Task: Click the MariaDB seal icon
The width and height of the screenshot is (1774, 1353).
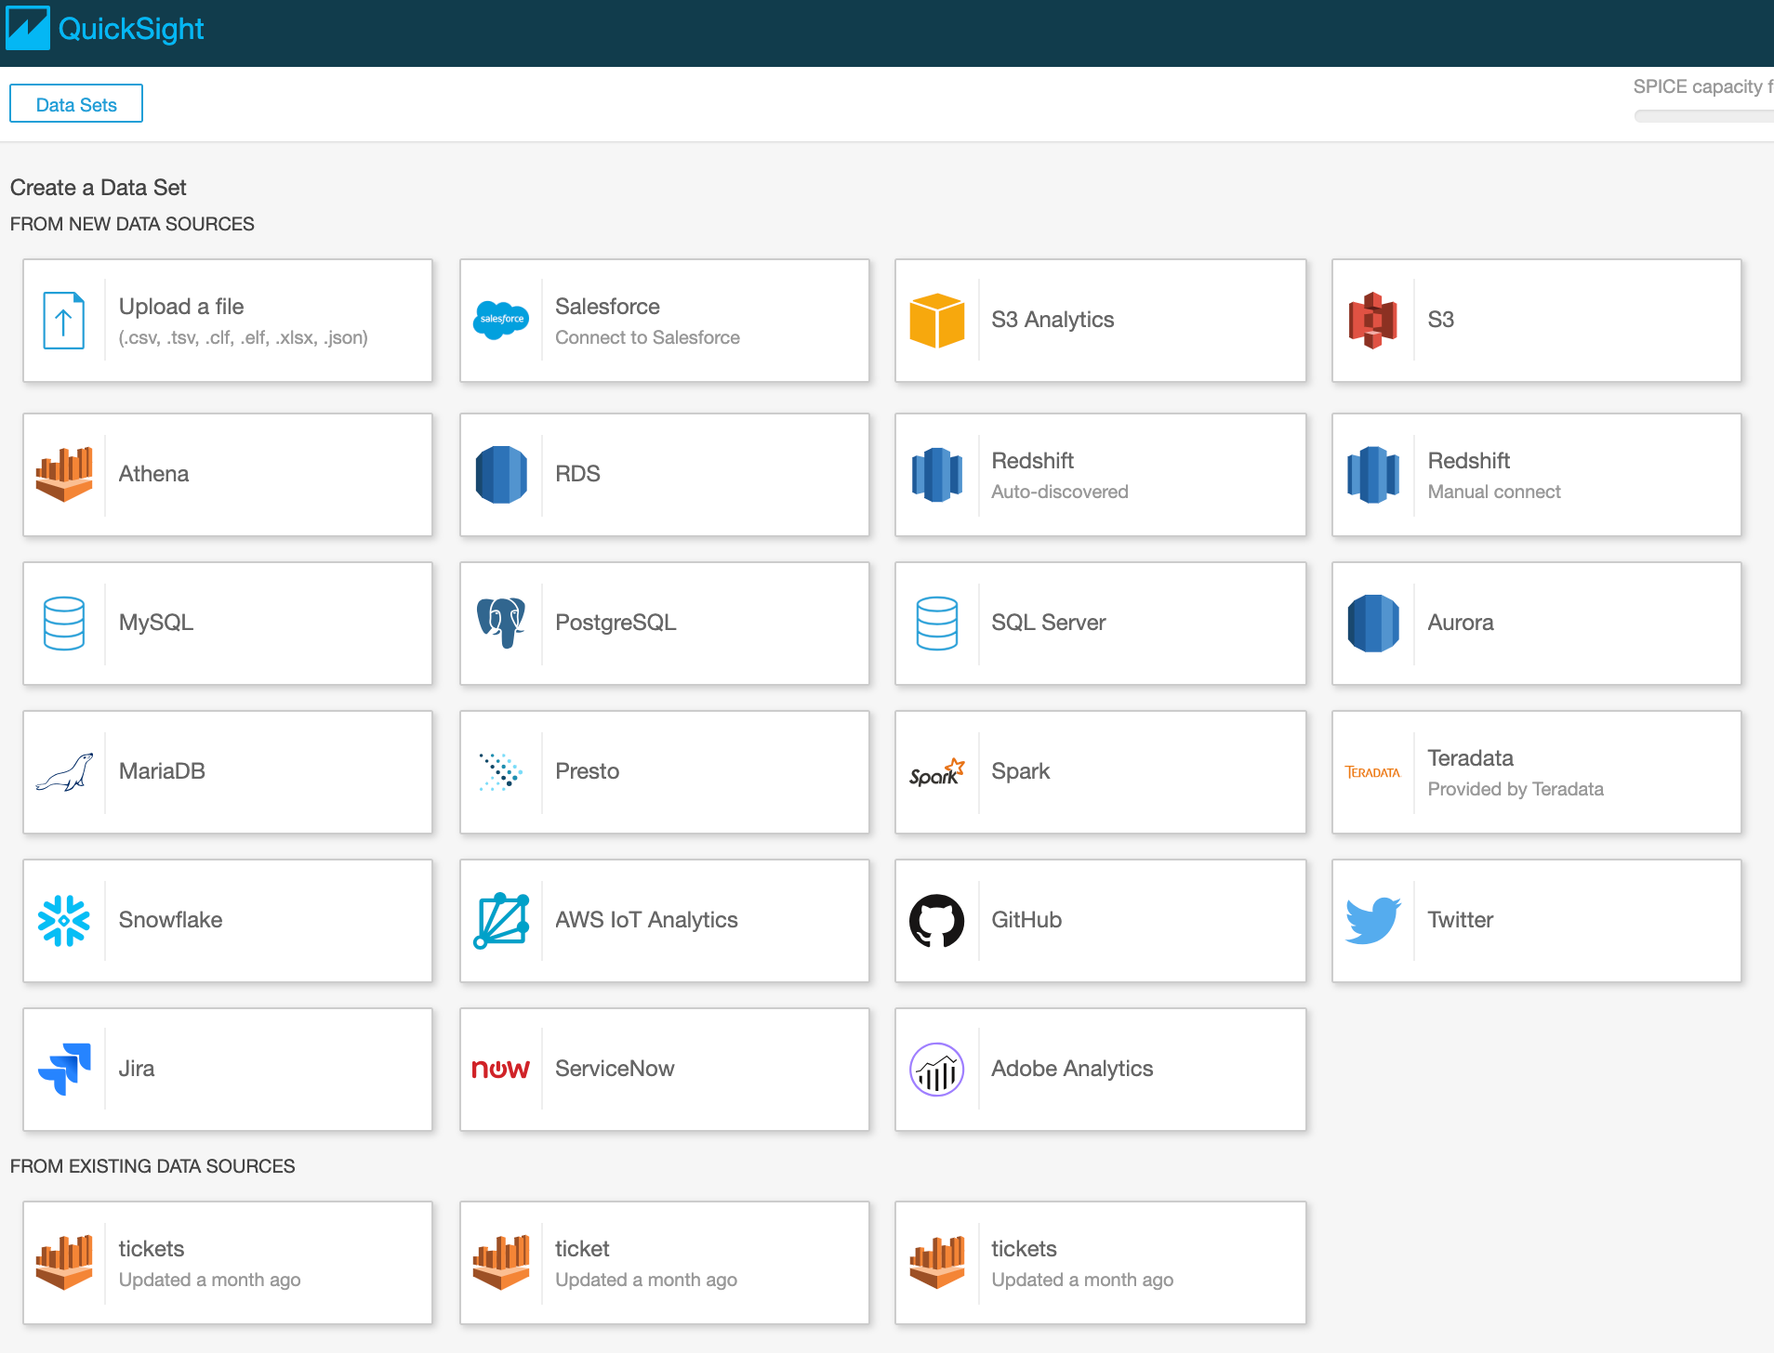Action: pyautogui.click(x=64, y=772)
